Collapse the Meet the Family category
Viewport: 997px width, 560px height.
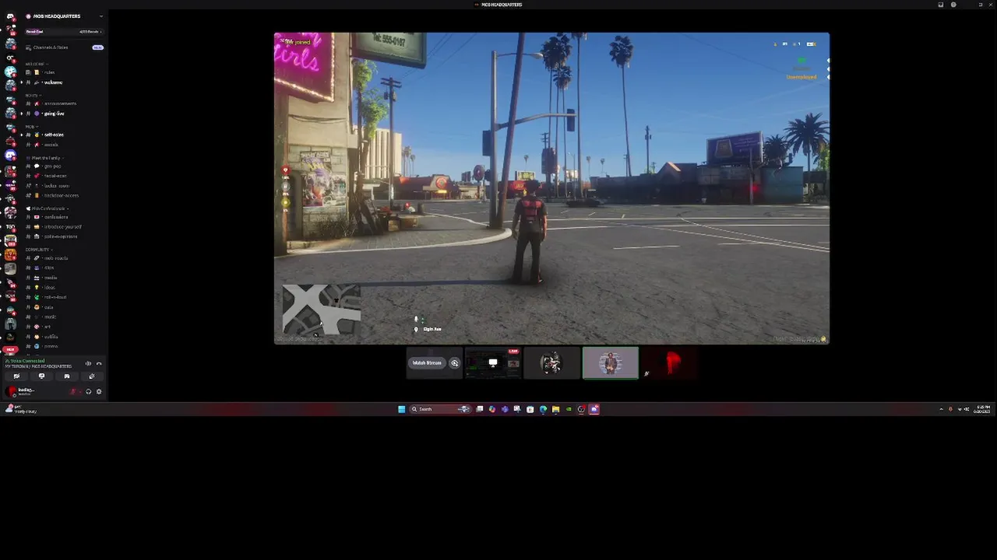coord(45,158)
